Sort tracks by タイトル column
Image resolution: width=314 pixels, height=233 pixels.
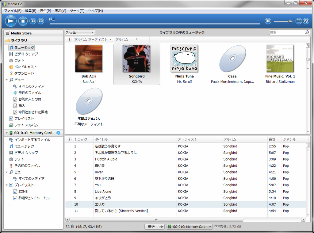(135, 139)
